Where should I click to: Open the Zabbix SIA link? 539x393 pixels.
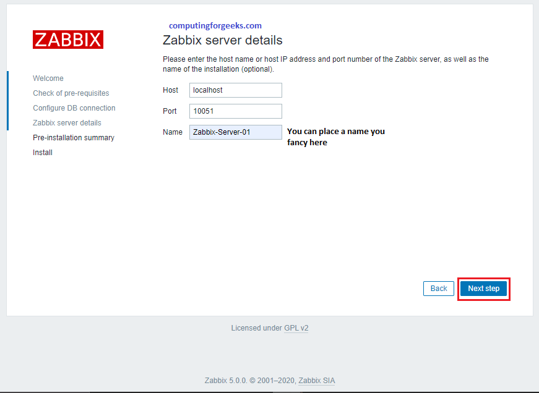click(x=317, y=381)
